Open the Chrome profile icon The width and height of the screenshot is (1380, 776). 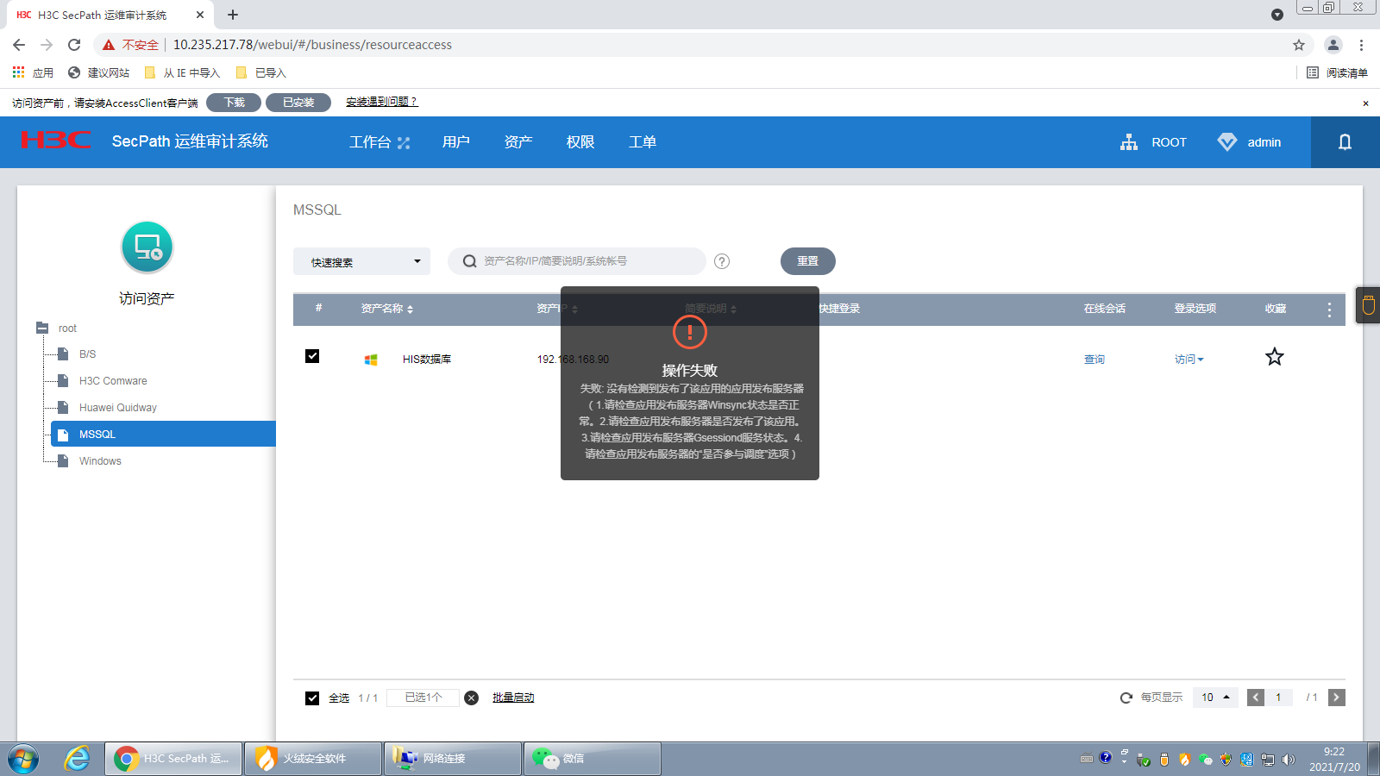pos(1333,45)
